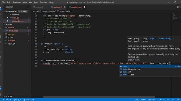Open the Run menu
Viewport: 181px width, 101px height.
click(36, 2)
